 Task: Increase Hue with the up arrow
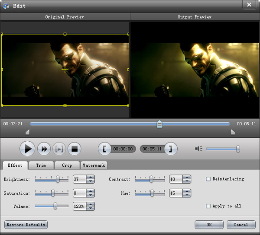[187, 191]
